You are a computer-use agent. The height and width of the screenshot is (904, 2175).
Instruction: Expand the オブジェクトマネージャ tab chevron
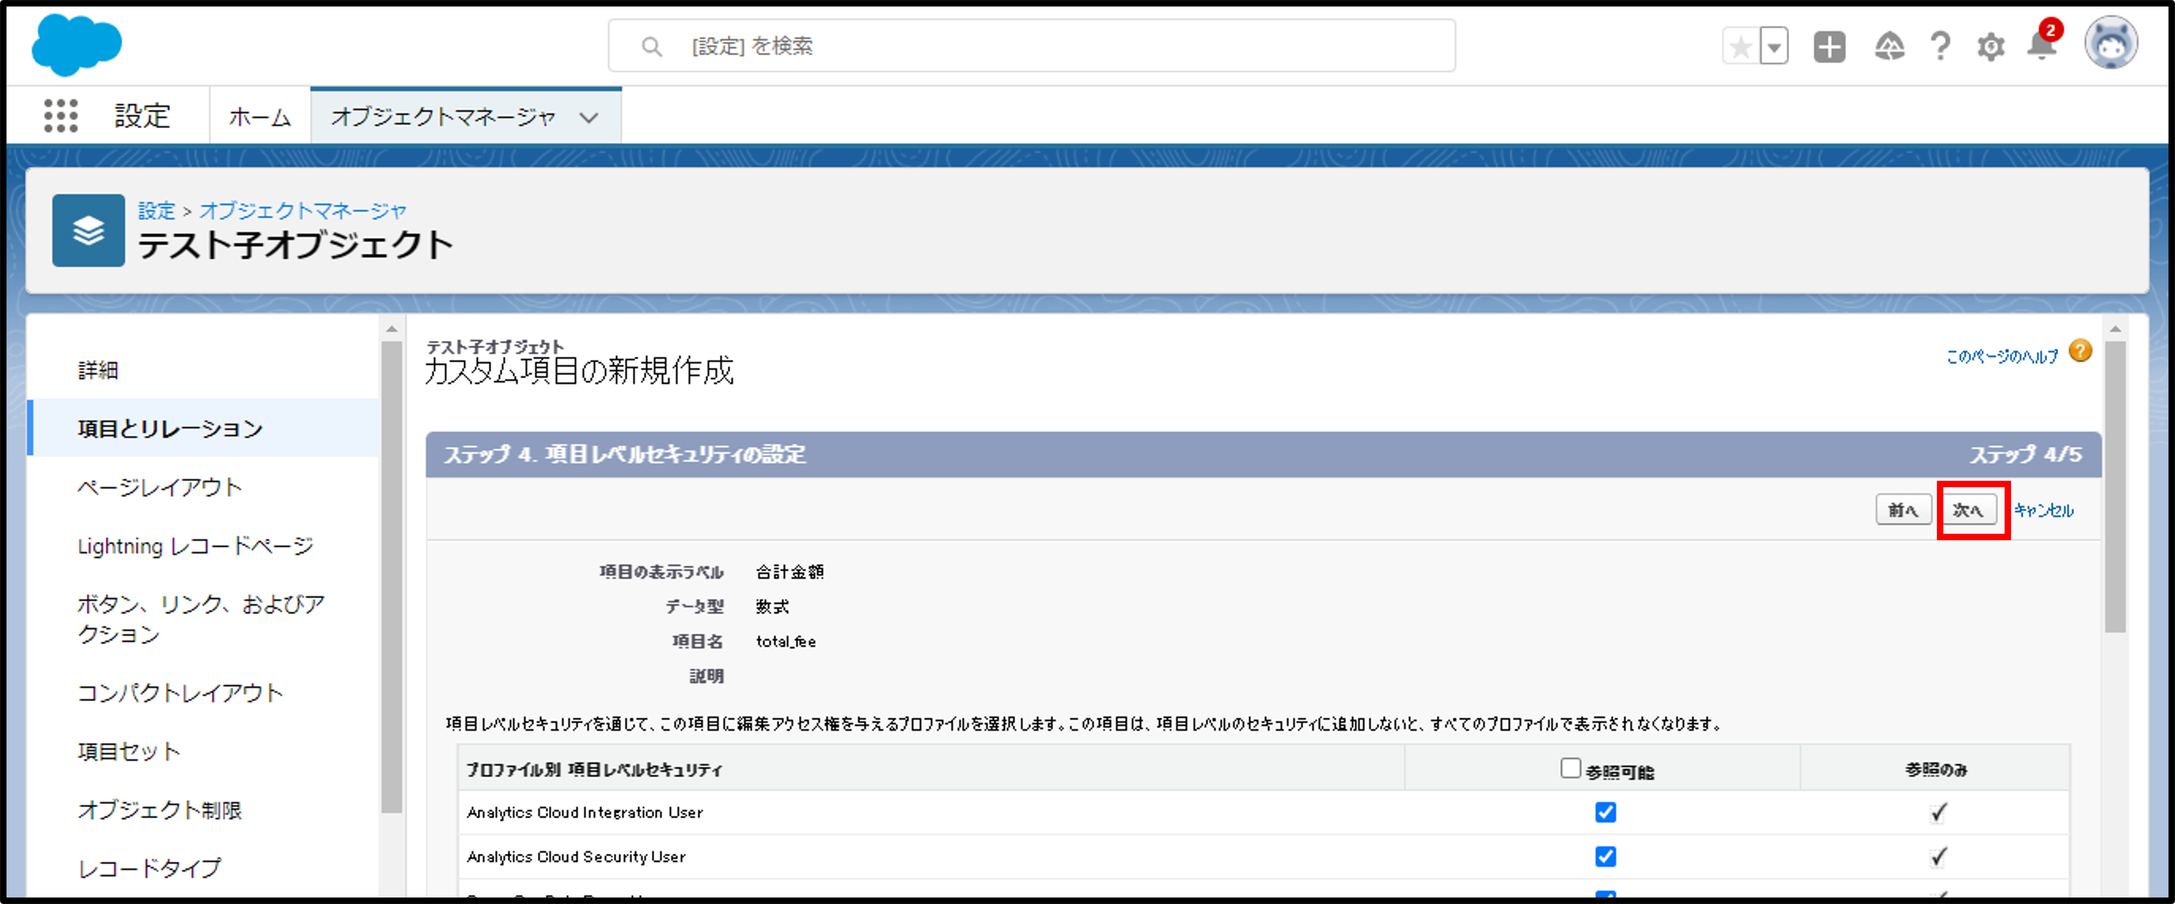coord(589,117)
